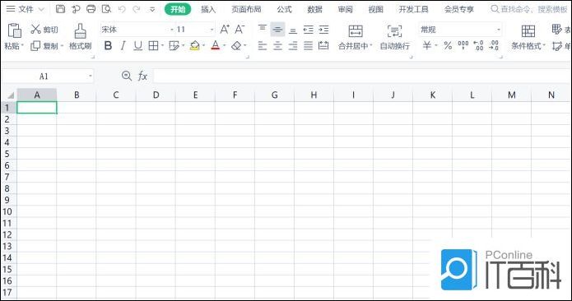Switch to the 开始 Home tab

click(178, 9)
